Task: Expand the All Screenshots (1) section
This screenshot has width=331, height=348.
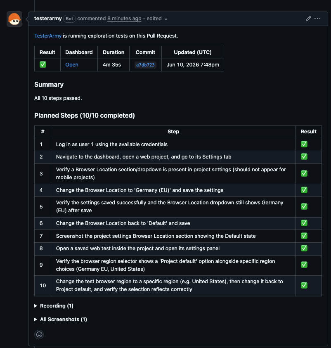Action: coord(61,320)
